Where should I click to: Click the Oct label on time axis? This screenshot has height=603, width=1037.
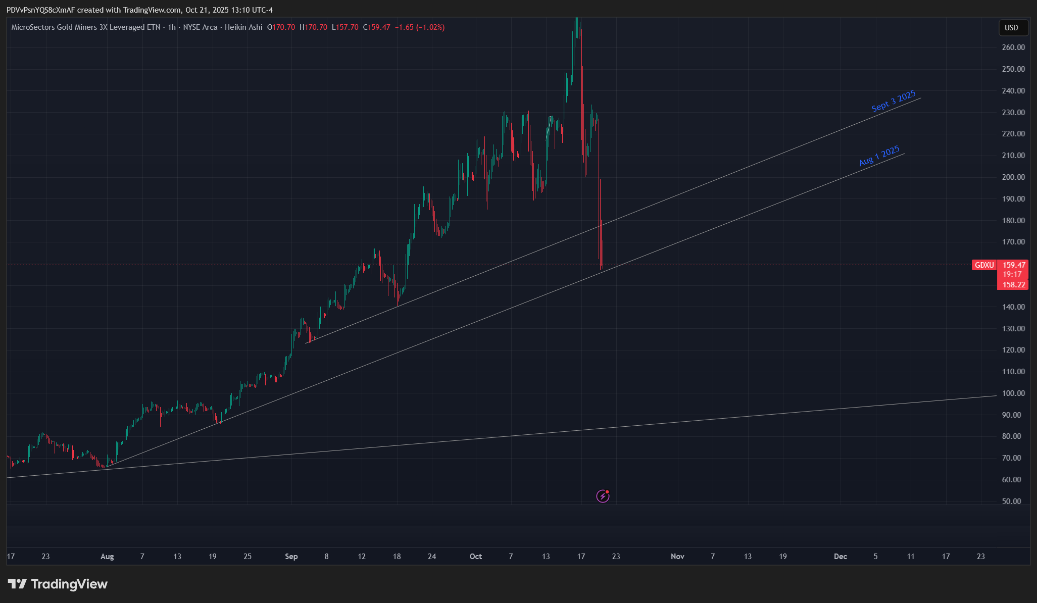tap(476, 557)
